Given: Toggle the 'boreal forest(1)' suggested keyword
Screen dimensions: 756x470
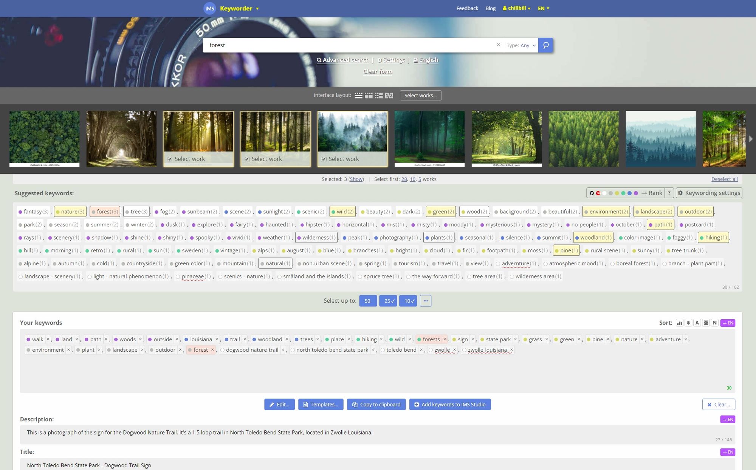Looking at the screenshot, I should click(633, 263).
